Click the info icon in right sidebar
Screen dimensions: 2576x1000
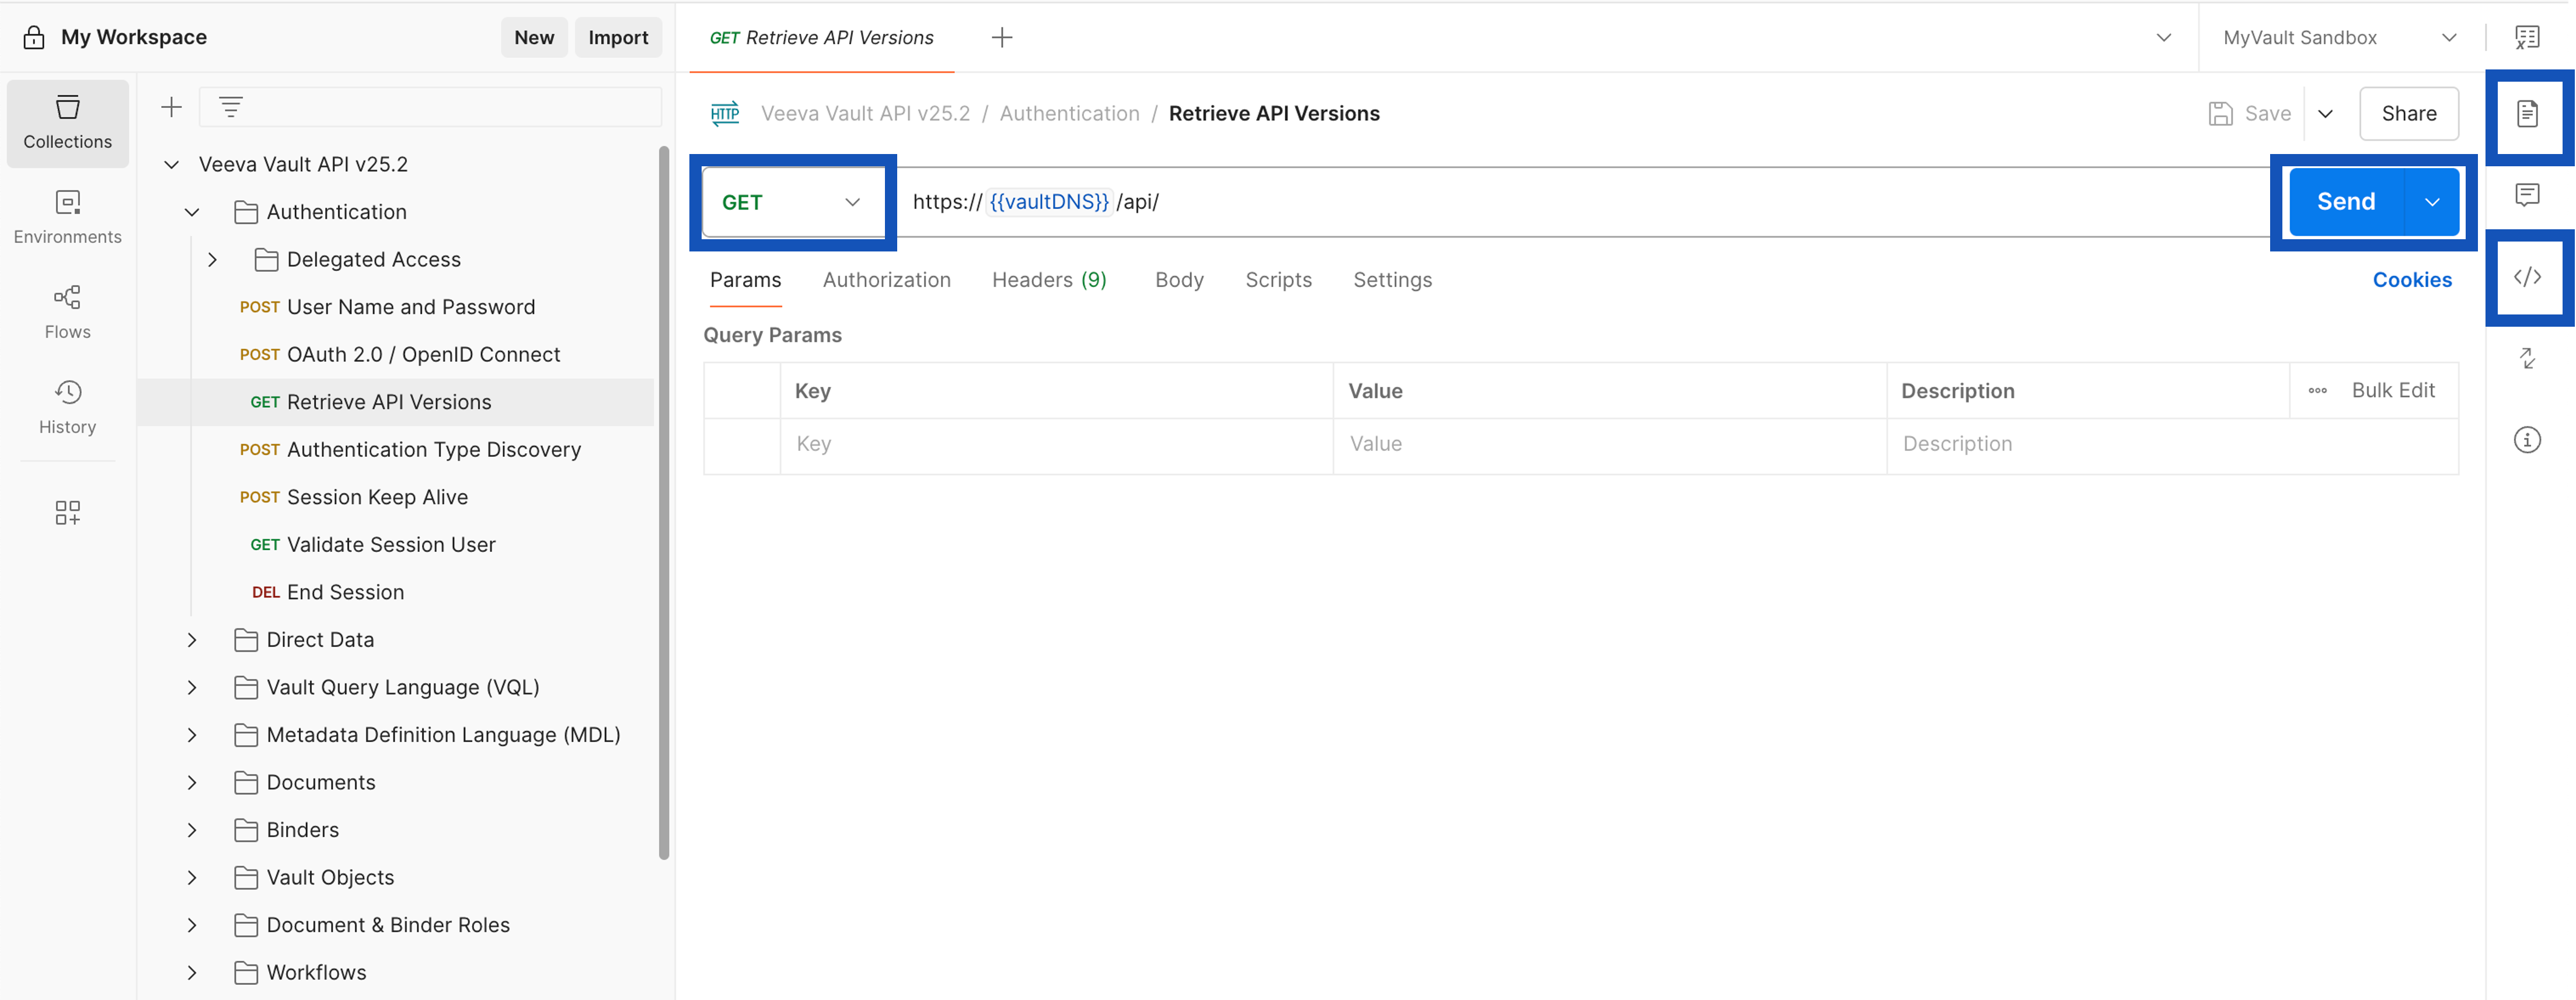(2526, 439)
